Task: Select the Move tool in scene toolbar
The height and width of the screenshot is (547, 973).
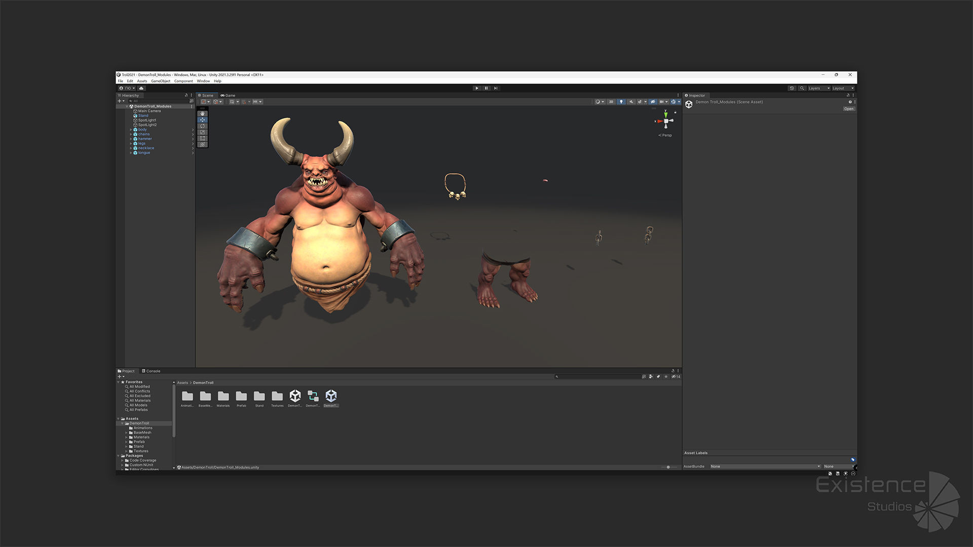Action: 203,120
